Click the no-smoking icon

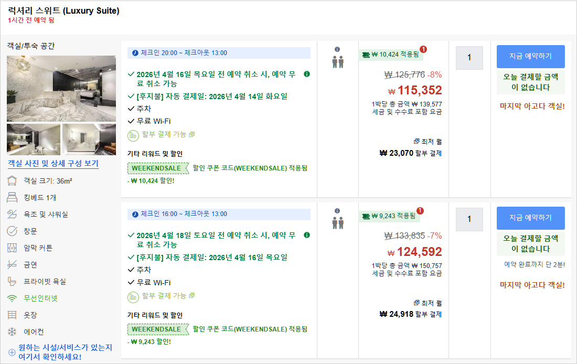coord(12,265)
